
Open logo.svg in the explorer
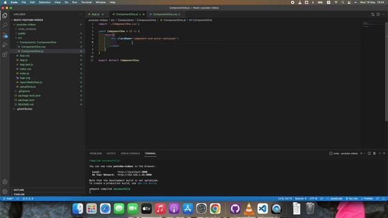coord(25,78)
